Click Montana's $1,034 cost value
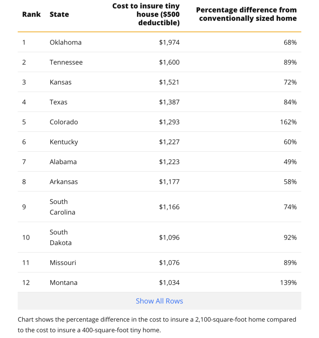This screenshot has height=338, width=319. (x=169, y=283)
